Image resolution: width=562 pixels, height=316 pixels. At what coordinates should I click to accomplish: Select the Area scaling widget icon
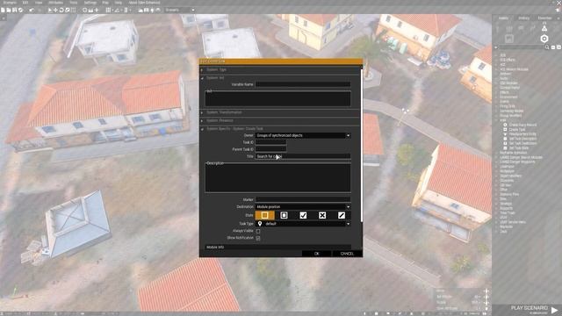click(73, 10)
